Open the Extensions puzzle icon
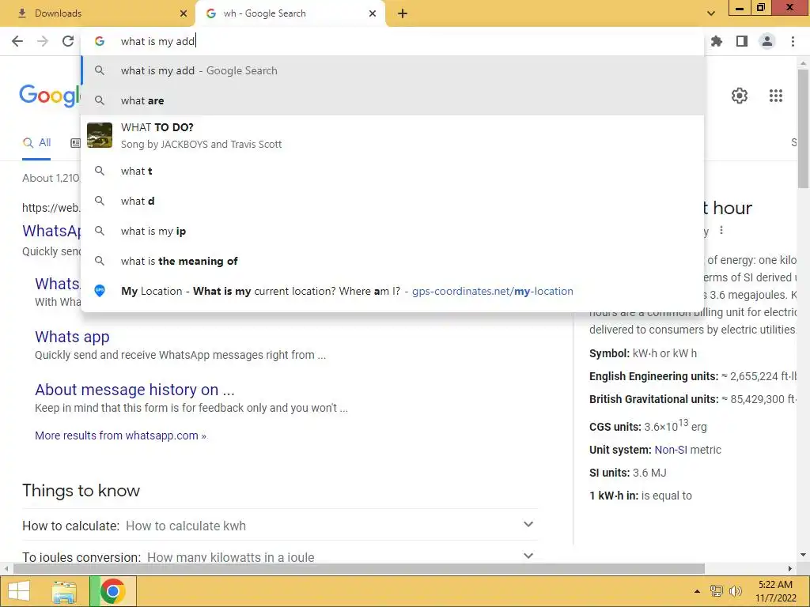Viewport: 810px width, 607px height. point(717,41)
